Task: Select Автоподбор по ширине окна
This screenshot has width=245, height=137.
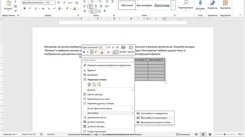Action: tap(155, 118)
